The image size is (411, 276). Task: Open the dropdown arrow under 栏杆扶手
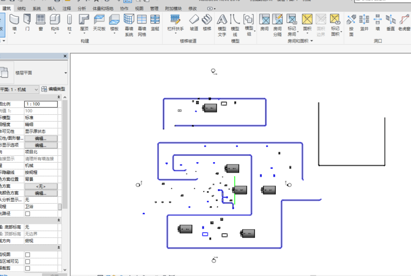pyautogui.click(x=176, y=33)
